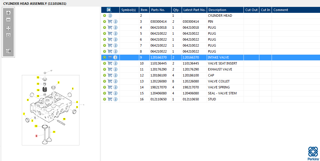Image resolution: width=320 pixels, height=161 pixels.
Task: Click the gear icon on item 4 PLUG row
Action: coord(105,27)
